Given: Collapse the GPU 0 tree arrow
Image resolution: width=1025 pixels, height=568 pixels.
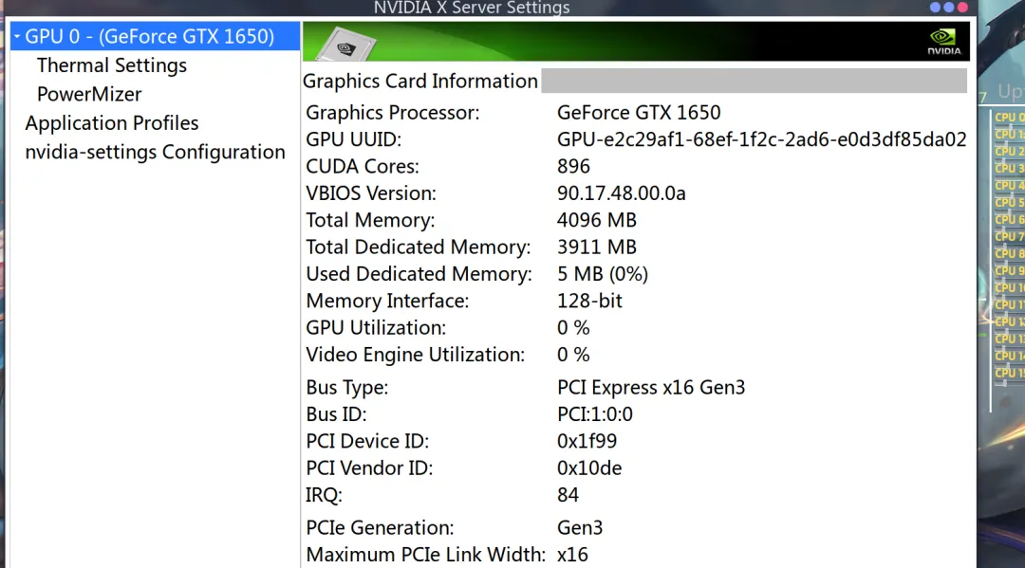Looking at the screenshot, I should click(17, 37).
